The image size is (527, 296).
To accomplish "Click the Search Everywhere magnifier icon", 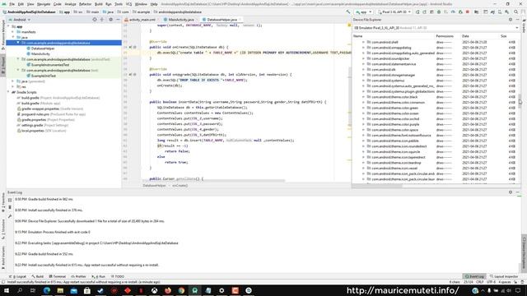I will click(x=516, y=12).
